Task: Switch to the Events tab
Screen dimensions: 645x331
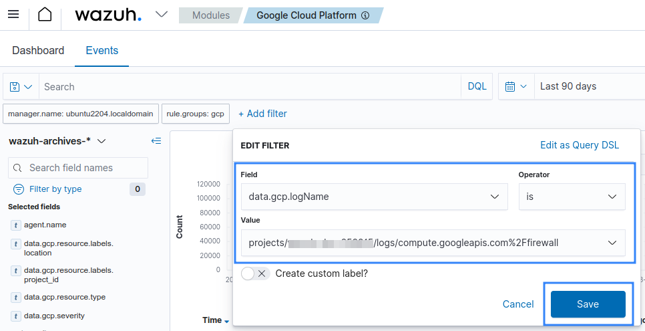Action: [x=102, y=50]
